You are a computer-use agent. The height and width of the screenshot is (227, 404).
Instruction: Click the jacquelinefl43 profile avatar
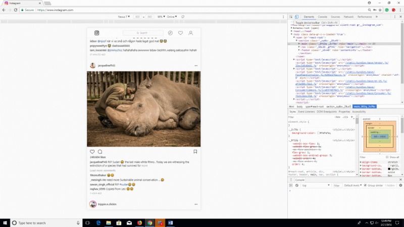point(93,66)
